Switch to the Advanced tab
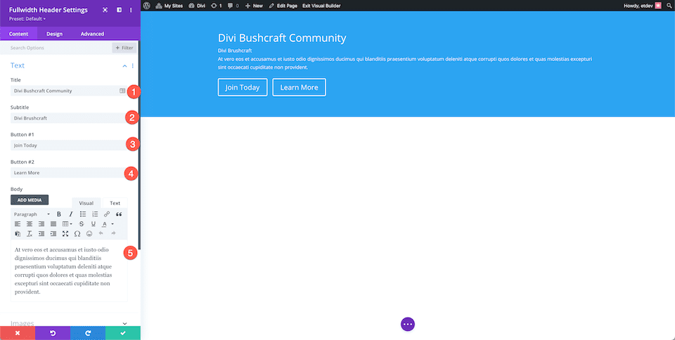Viewport: 675px width, 340px height. [x=92, y=34]
